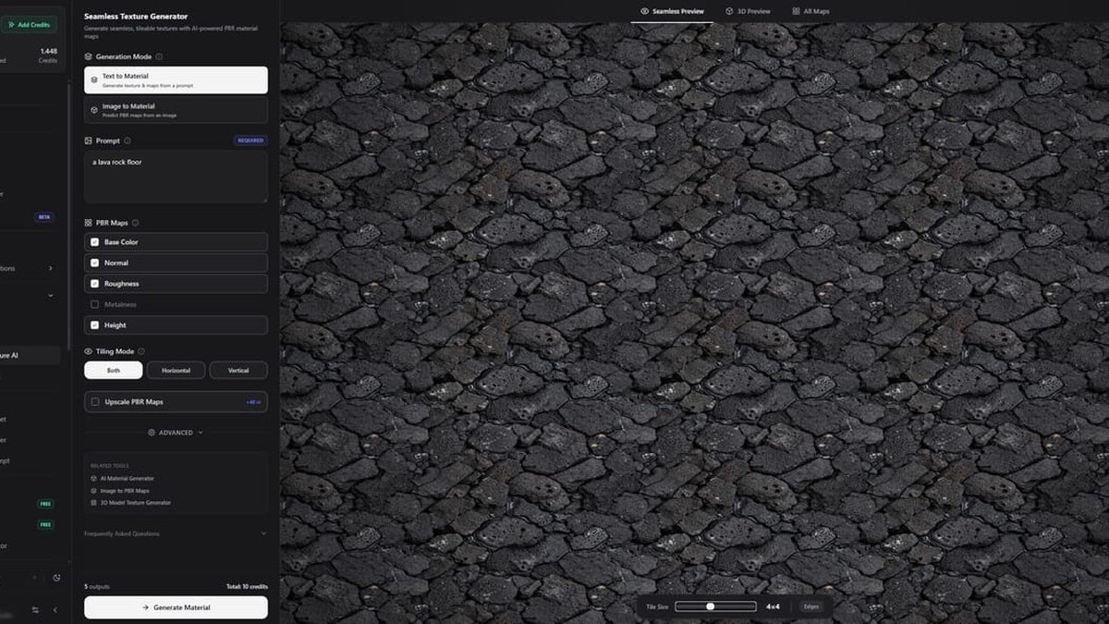Image resolution: width=1109 pixels, height=624 pixels.
Task: Open the AI Material Generator link
Action: 128,478
